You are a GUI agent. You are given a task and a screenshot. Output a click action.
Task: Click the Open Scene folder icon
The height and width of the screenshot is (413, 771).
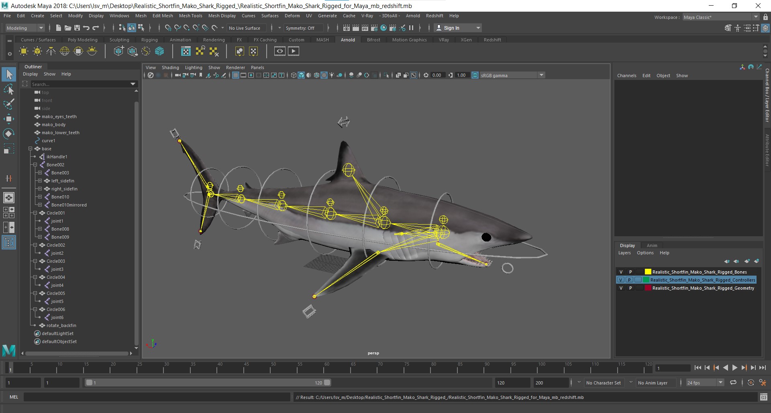click(67, 28)
